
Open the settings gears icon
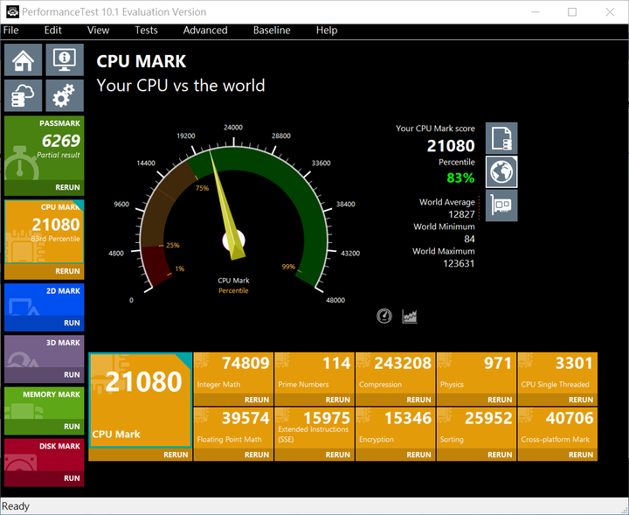pyautogui.click(x=65, y=95)
